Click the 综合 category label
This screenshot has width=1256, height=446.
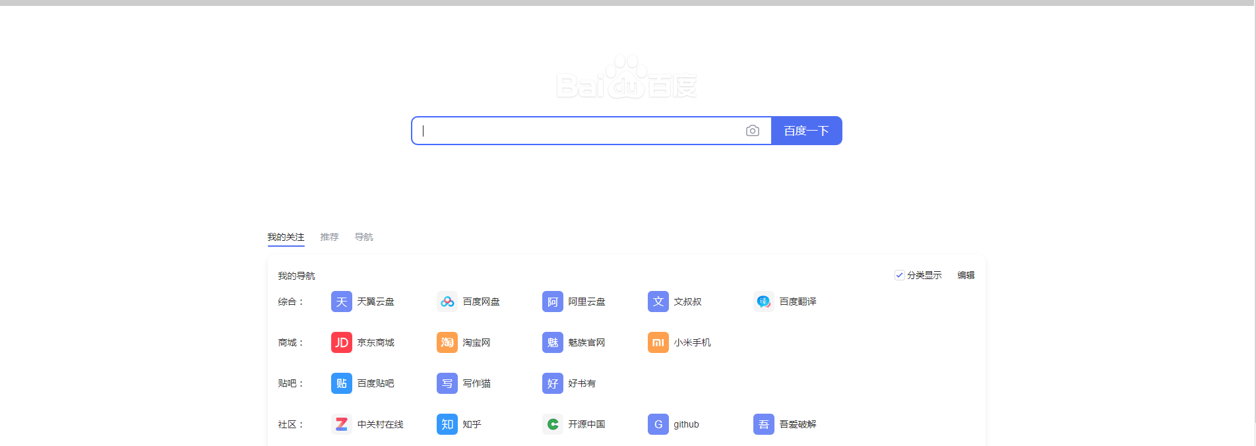tap(290, 302)
